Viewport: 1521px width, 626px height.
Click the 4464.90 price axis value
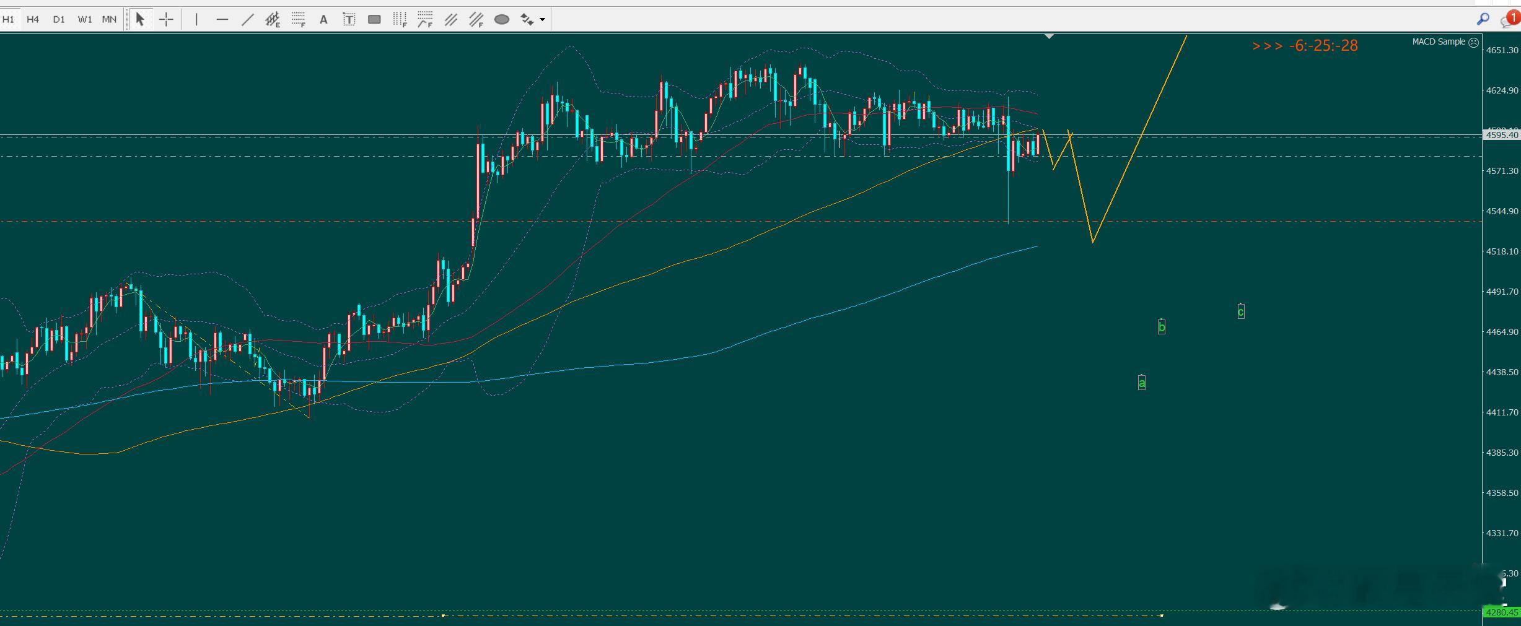tap(1502, 332)
